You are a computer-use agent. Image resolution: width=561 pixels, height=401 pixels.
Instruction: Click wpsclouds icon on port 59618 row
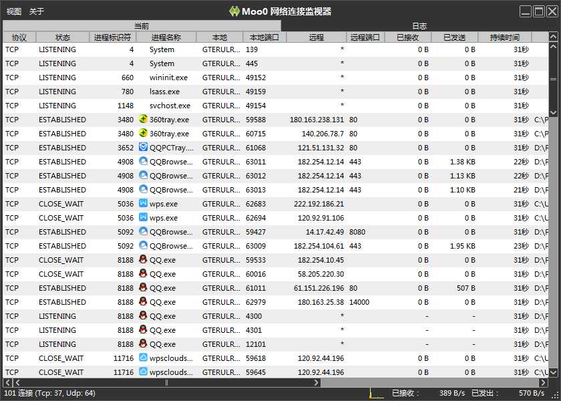pyautogui.click(x=143, y=358)
